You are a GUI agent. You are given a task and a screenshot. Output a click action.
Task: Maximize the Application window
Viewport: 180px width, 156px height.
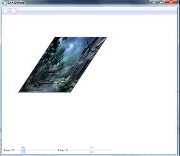coord(161,2)
